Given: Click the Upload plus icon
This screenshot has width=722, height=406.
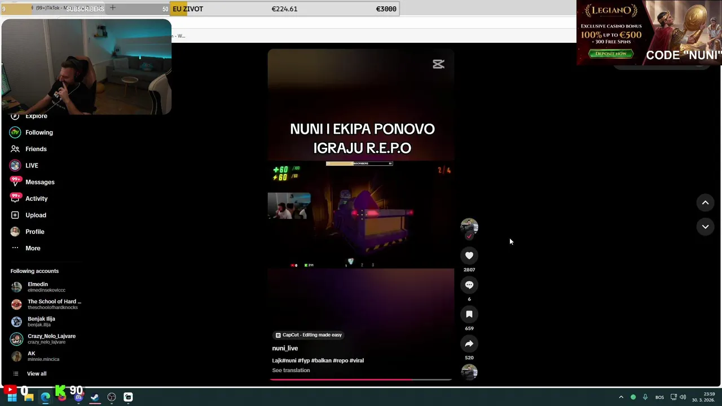Looking at the screenshot, I should pyautogui.click(x=15, y=215).
